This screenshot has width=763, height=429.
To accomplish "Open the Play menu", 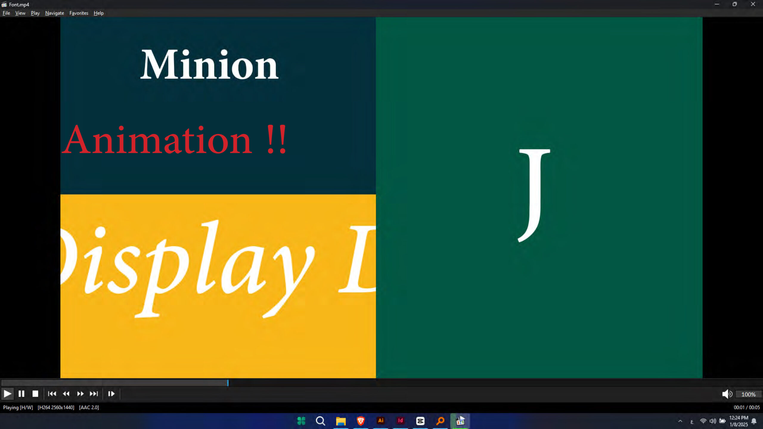I will click(35, 13).
